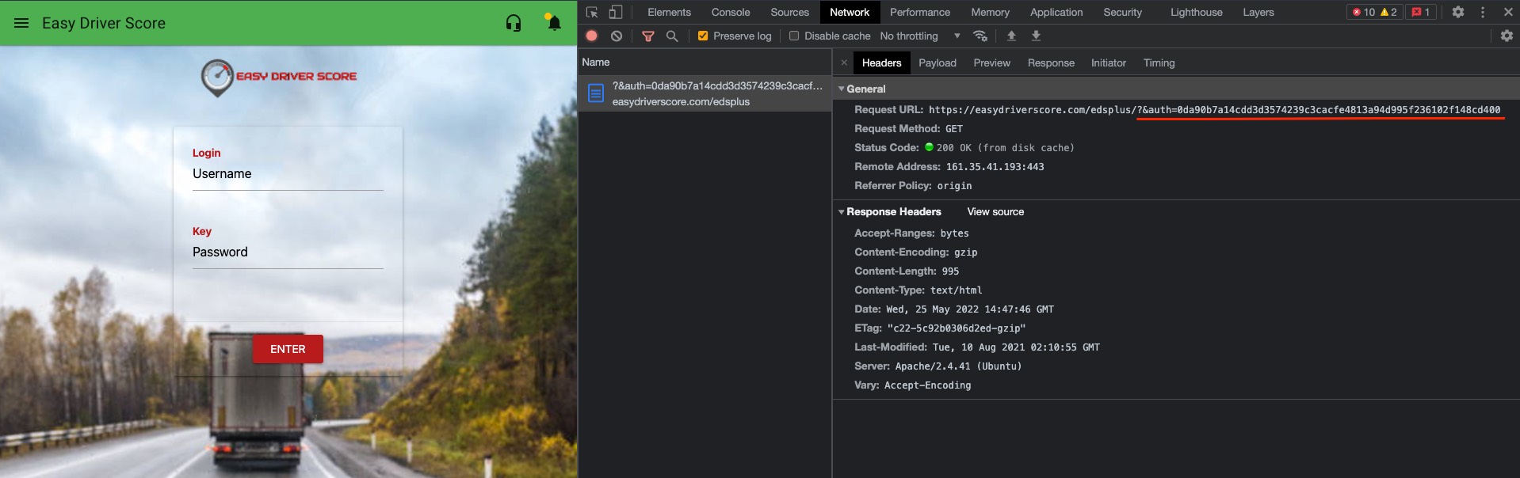Close the DevTools panel
This screenshot has height=478, width=1520.
click(x=1508, y=12)
